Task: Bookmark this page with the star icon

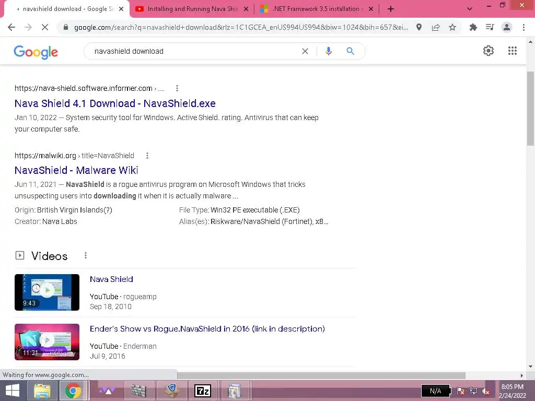Action: pyautogui.click(x=452, y=27)
